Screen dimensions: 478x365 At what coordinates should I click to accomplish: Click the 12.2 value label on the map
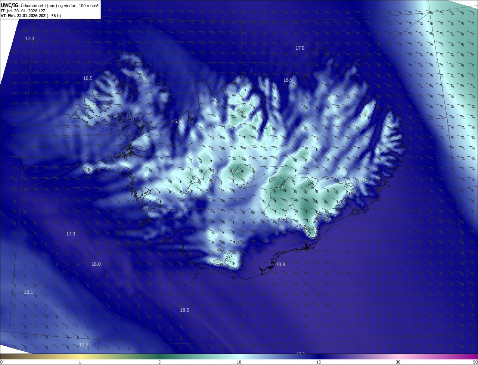84,345
